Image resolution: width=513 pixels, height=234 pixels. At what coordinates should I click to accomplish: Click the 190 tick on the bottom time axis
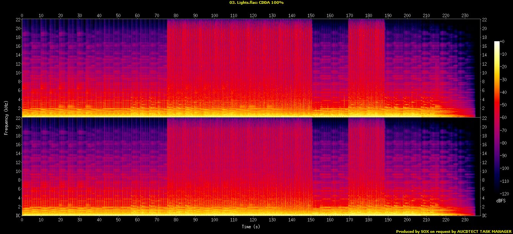point(388,220)
